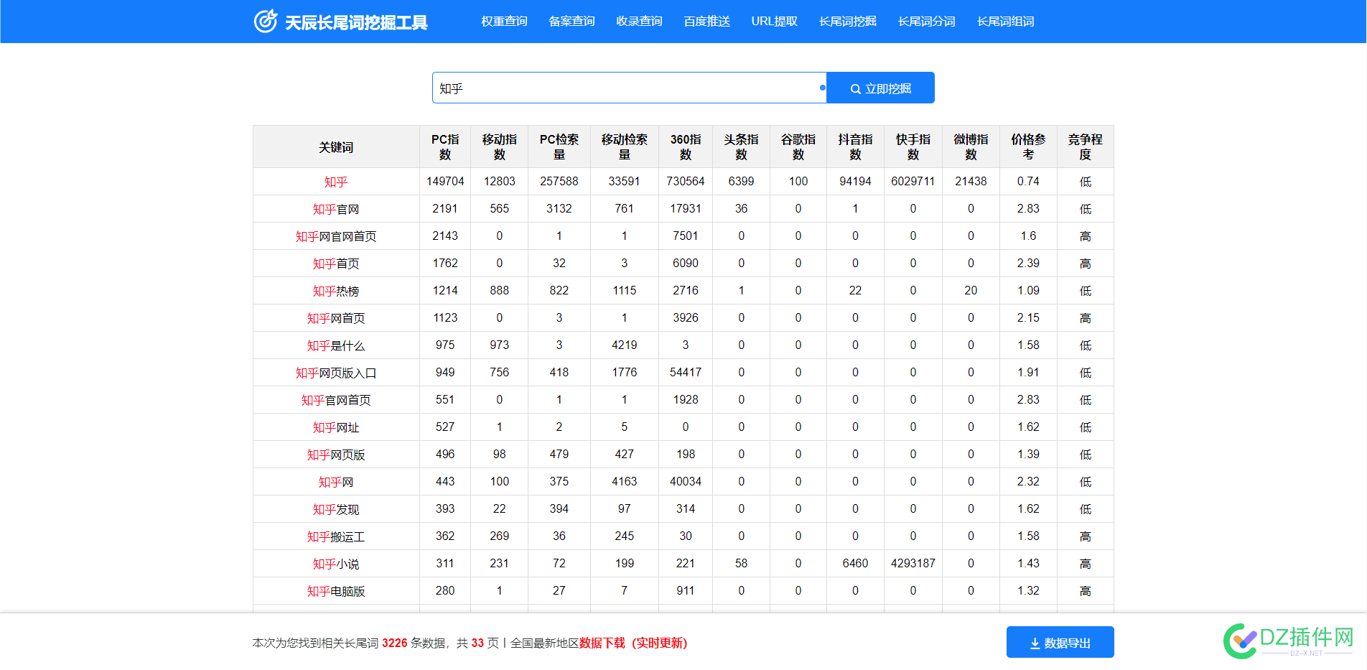Select 长尾词组词 in the top navigation
This screenshot has width=1367, height=670.
(x=1006, y=22)
